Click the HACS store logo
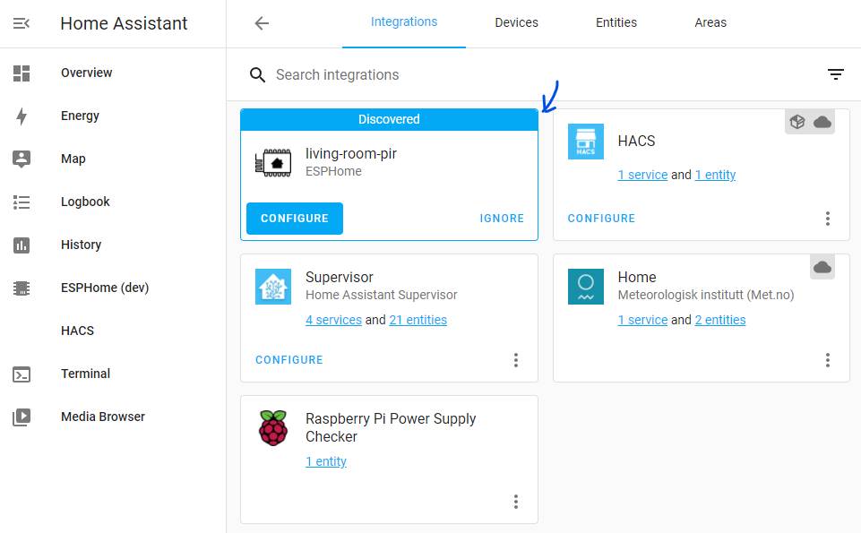This screenshot has width=861, height=533. [585, 141]
